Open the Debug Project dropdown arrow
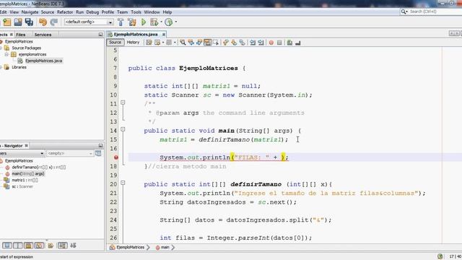The image size is (462, 260). click(x=161, y=22)
